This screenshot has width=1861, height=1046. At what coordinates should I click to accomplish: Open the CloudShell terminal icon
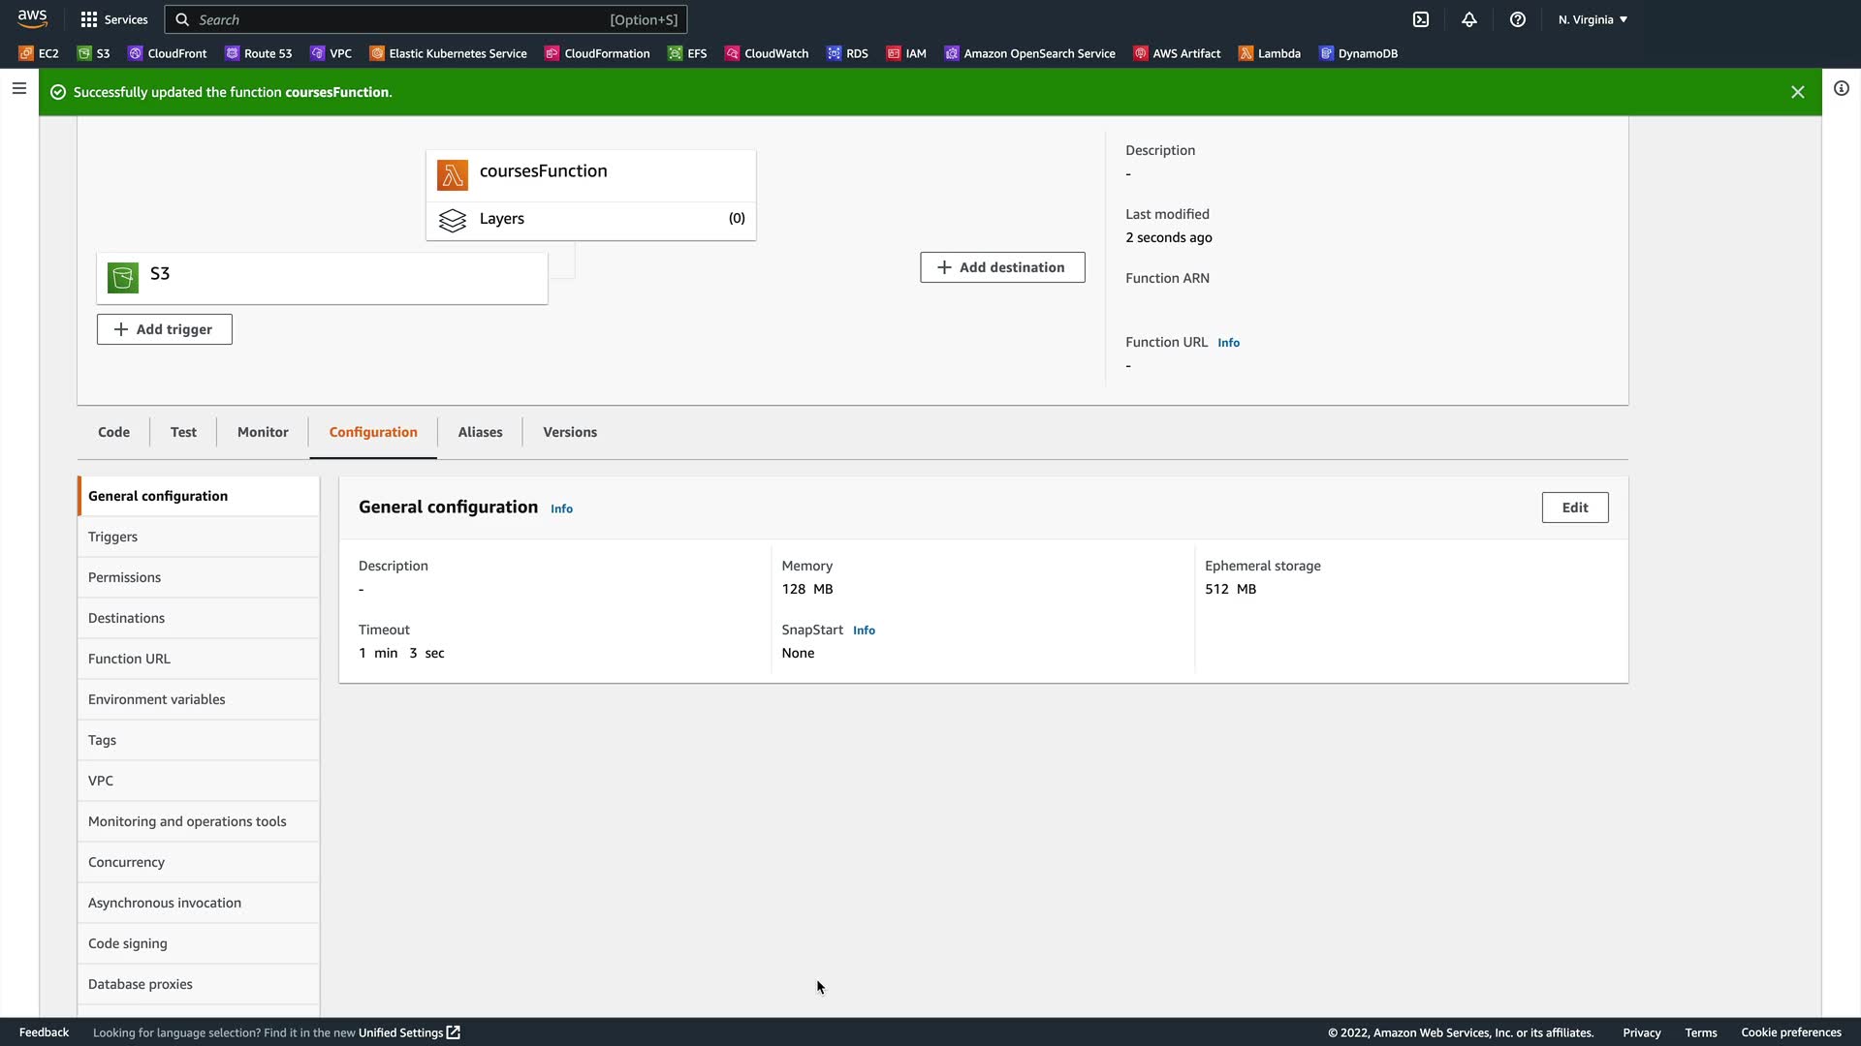coord(1421,19)
